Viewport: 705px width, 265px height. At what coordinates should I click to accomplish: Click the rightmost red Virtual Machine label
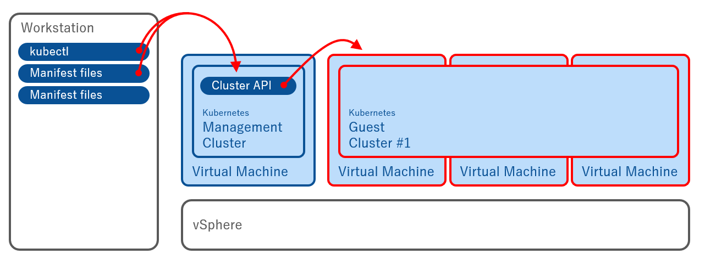point(629,172)
